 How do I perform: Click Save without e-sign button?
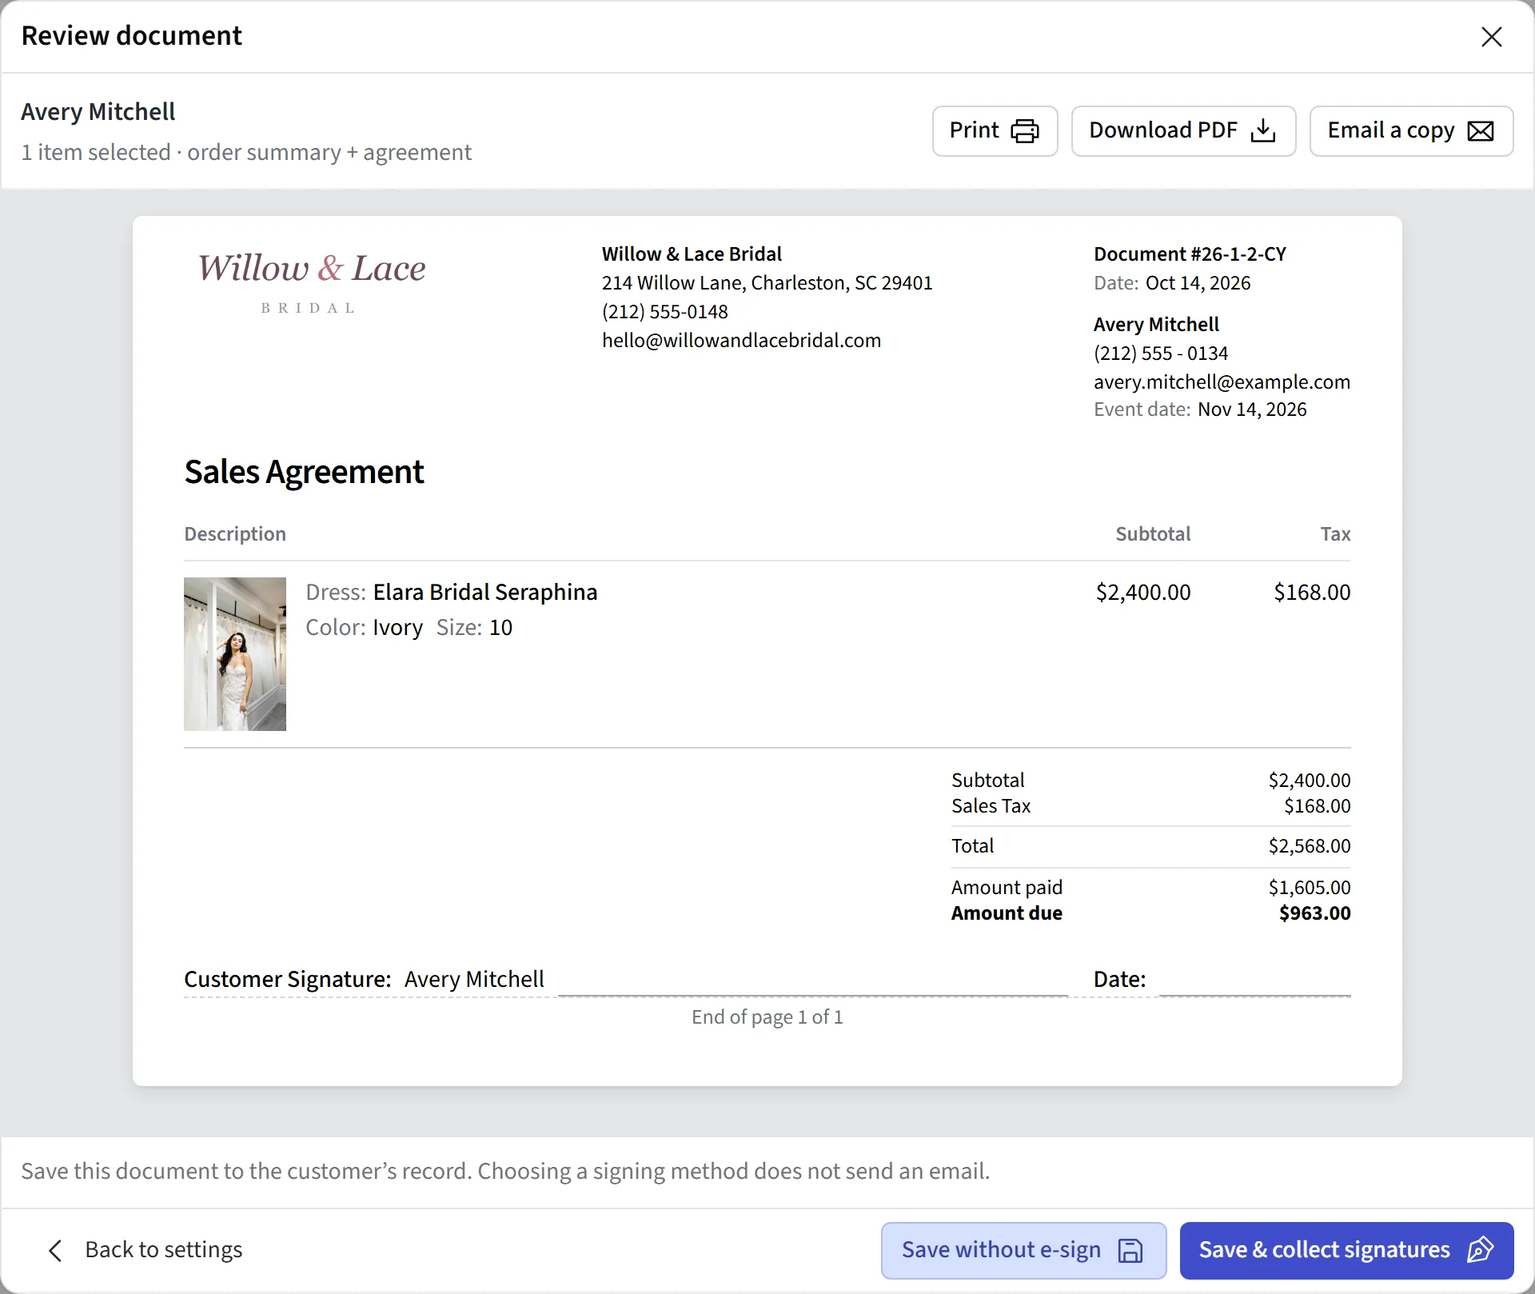1023,1250
